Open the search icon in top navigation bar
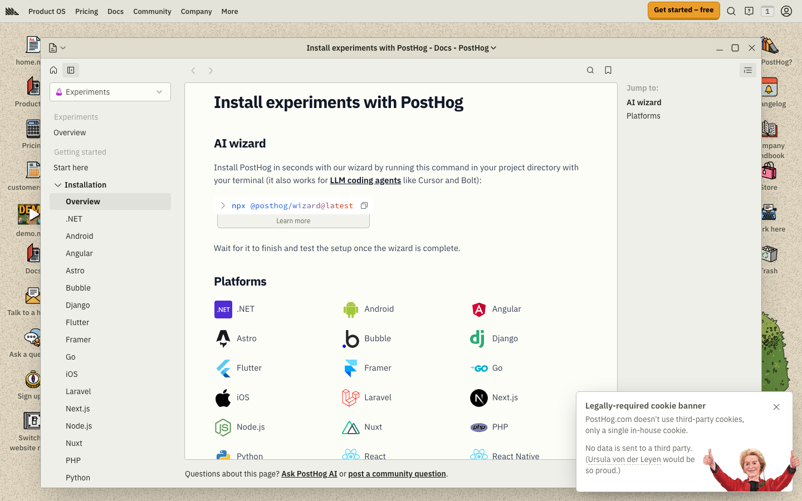 click(731, 11)
